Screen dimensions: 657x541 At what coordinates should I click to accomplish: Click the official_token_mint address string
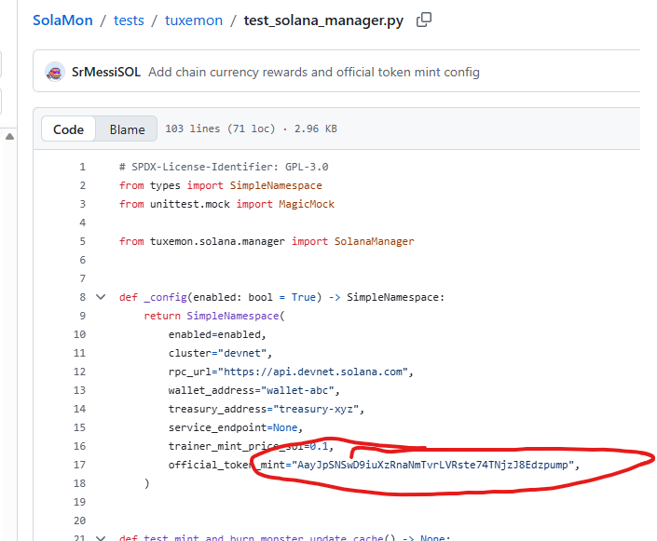432,465
